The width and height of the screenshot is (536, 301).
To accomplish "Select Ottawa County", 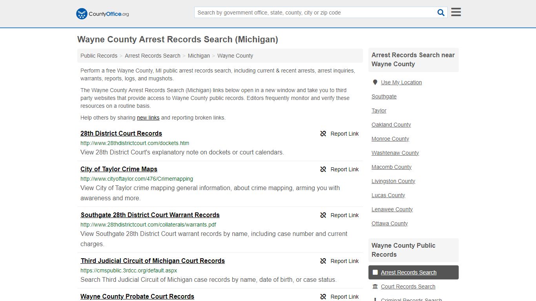I will click(390, 223).
